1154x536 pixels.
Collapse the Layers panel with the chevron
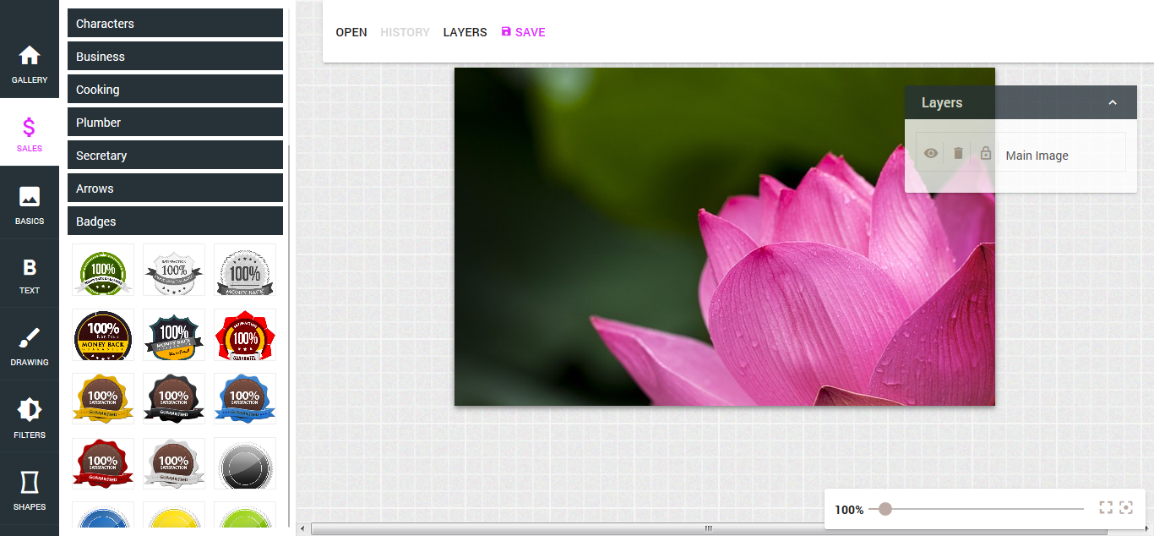click(x=1113, y=102)
